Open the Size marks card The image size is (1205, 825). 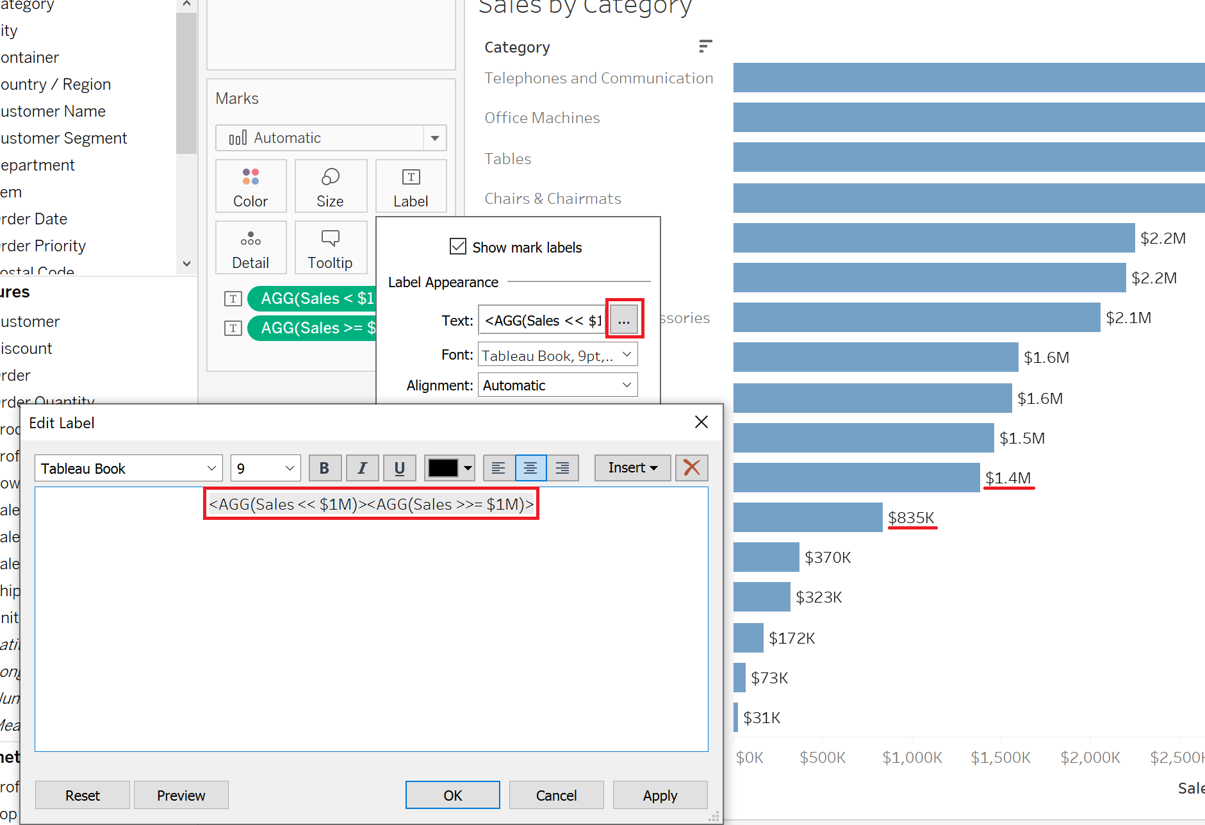[x=331, y=186]
